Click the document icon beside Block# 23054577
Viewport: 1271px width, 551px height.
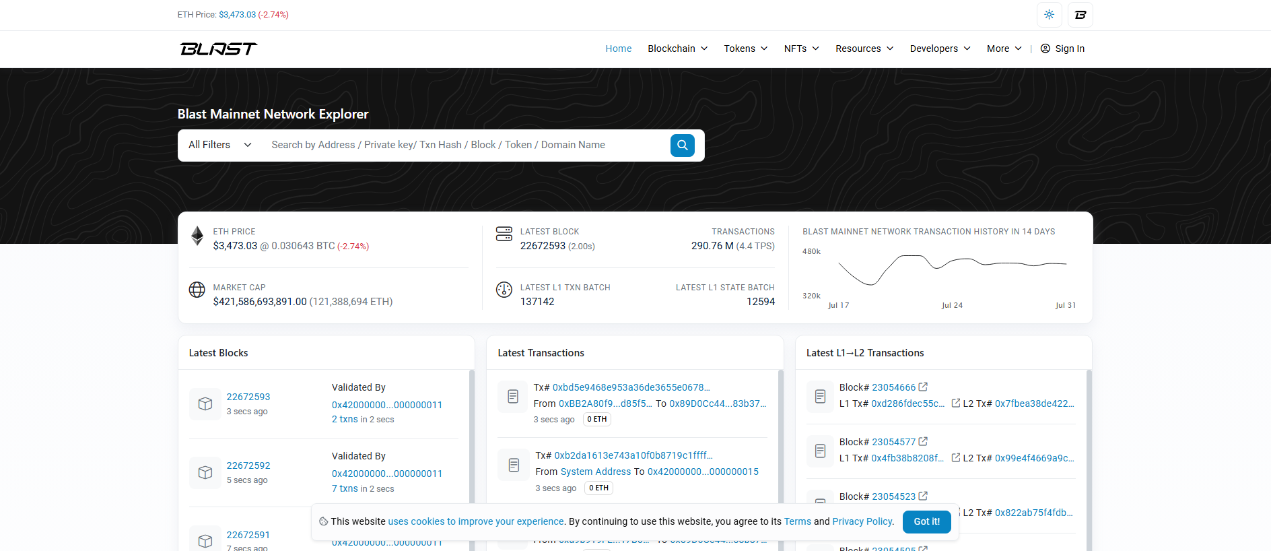pyautogui.click(x=820, y=451)
